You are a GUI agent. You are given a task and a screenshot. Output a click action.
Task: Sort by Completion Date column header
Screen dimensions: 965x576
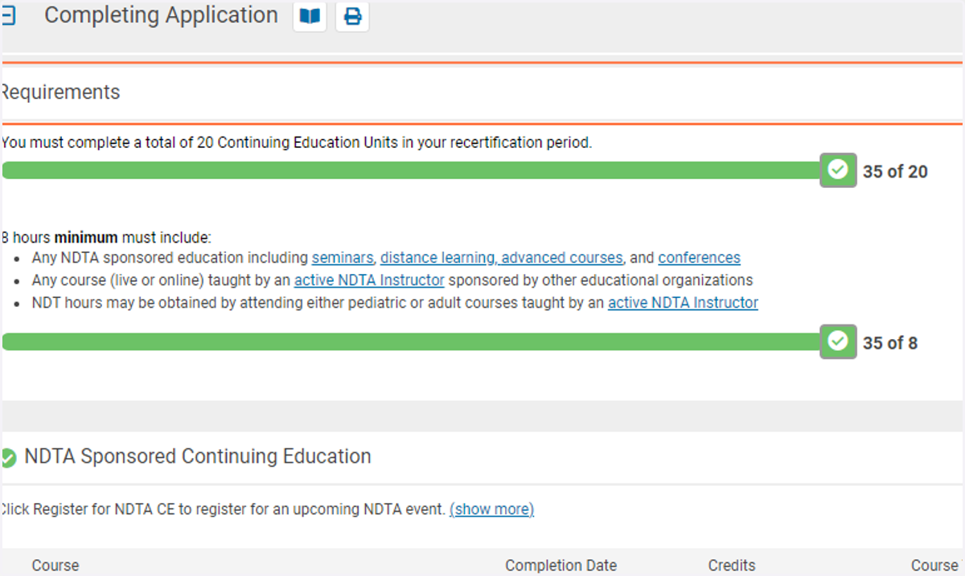[x=561, y=566]
